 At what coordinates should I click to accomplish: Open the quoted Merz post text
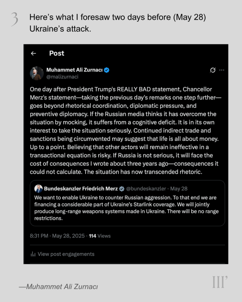click(x=126, y=208)
